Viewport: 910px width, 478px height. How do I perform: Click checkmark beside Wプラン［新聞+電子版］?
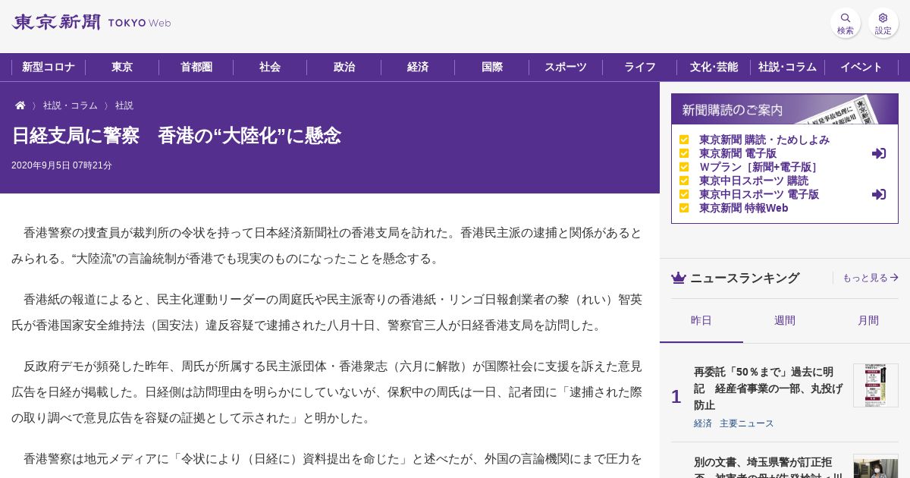coord(684,167)
